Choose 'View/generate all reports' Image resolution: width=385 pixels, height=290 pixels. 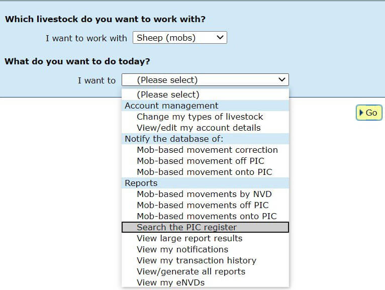(x=191, y=271)
